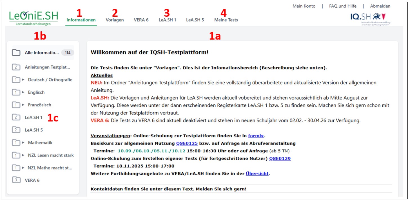The width and height of the screenshot is (408, 200).
Task: Open the Vorlagen tab
Action: pos(115,20)
